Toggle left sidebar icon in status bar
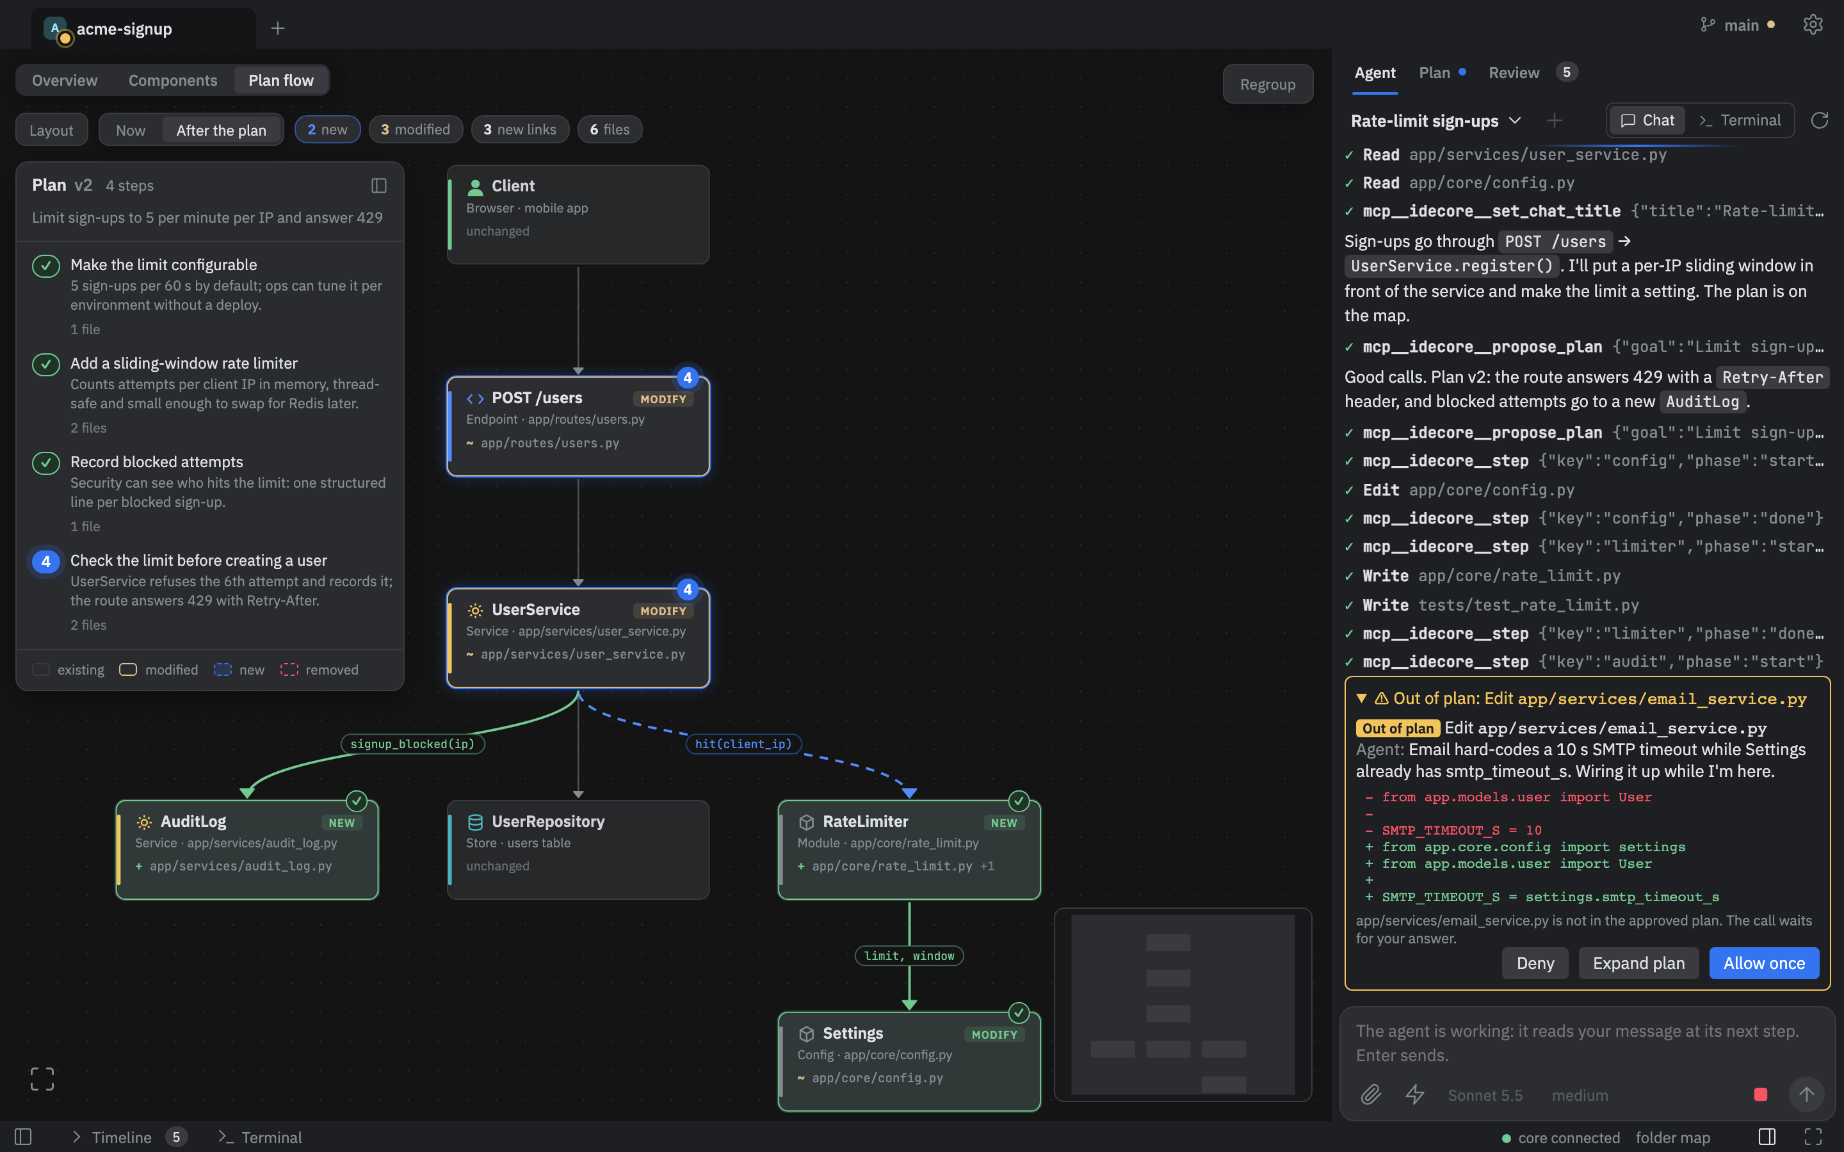Viewport: 1844px width, 1152px height. [23, 1137]
